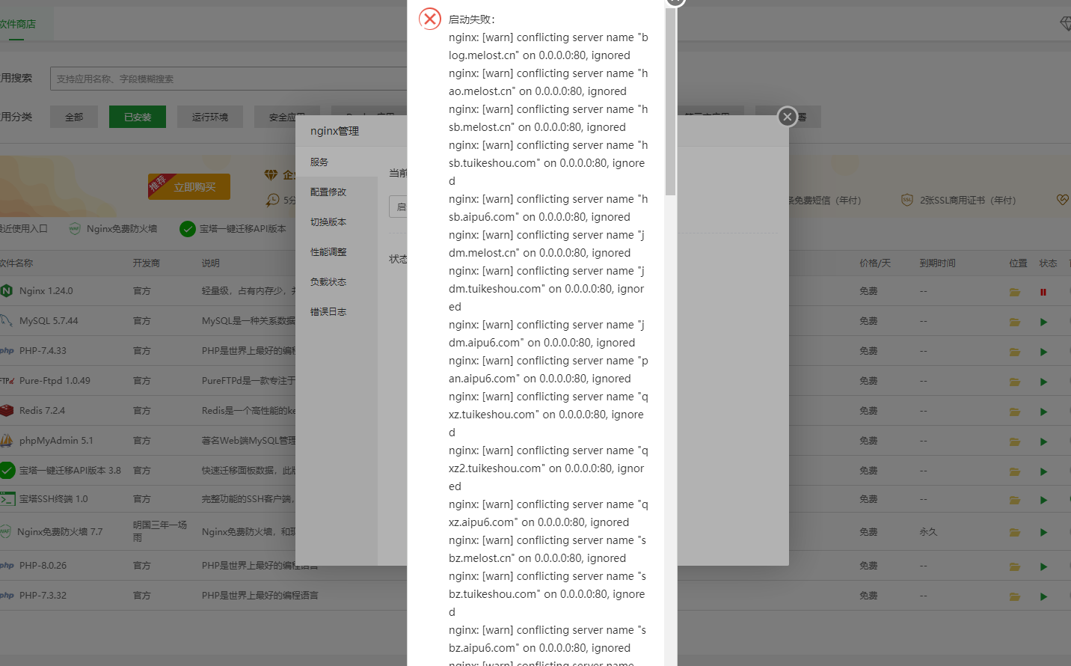Open the PHP-7.4.33 folder location icon
The image size is (1071, 666).
[x=1015, y=352]
